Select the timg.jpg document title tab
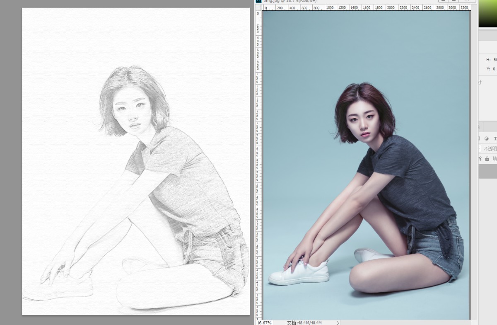 [x=290, y=1]
